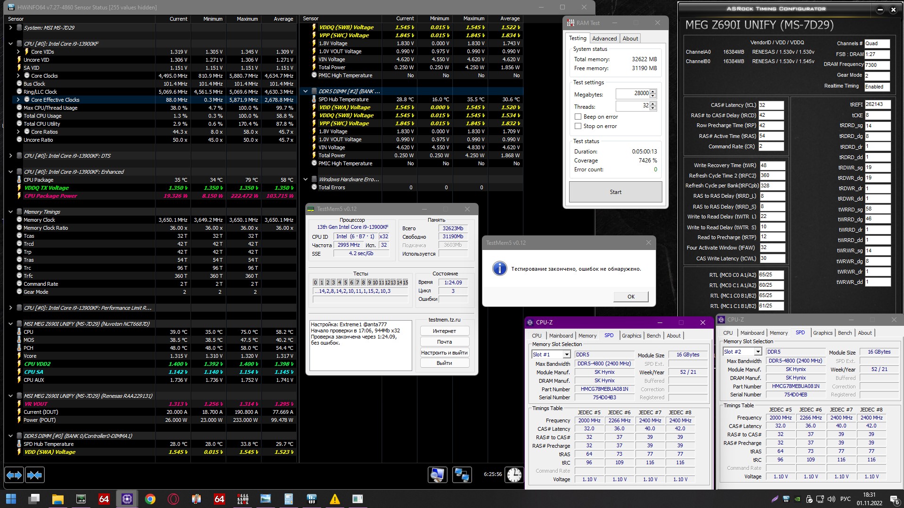Increase Megabytes value with the stepper arrow
904x508 pixels.
coord(653,91)
